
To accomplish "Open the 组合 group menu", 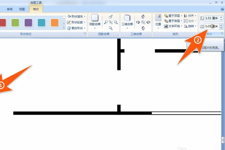I will pos(190,21).
